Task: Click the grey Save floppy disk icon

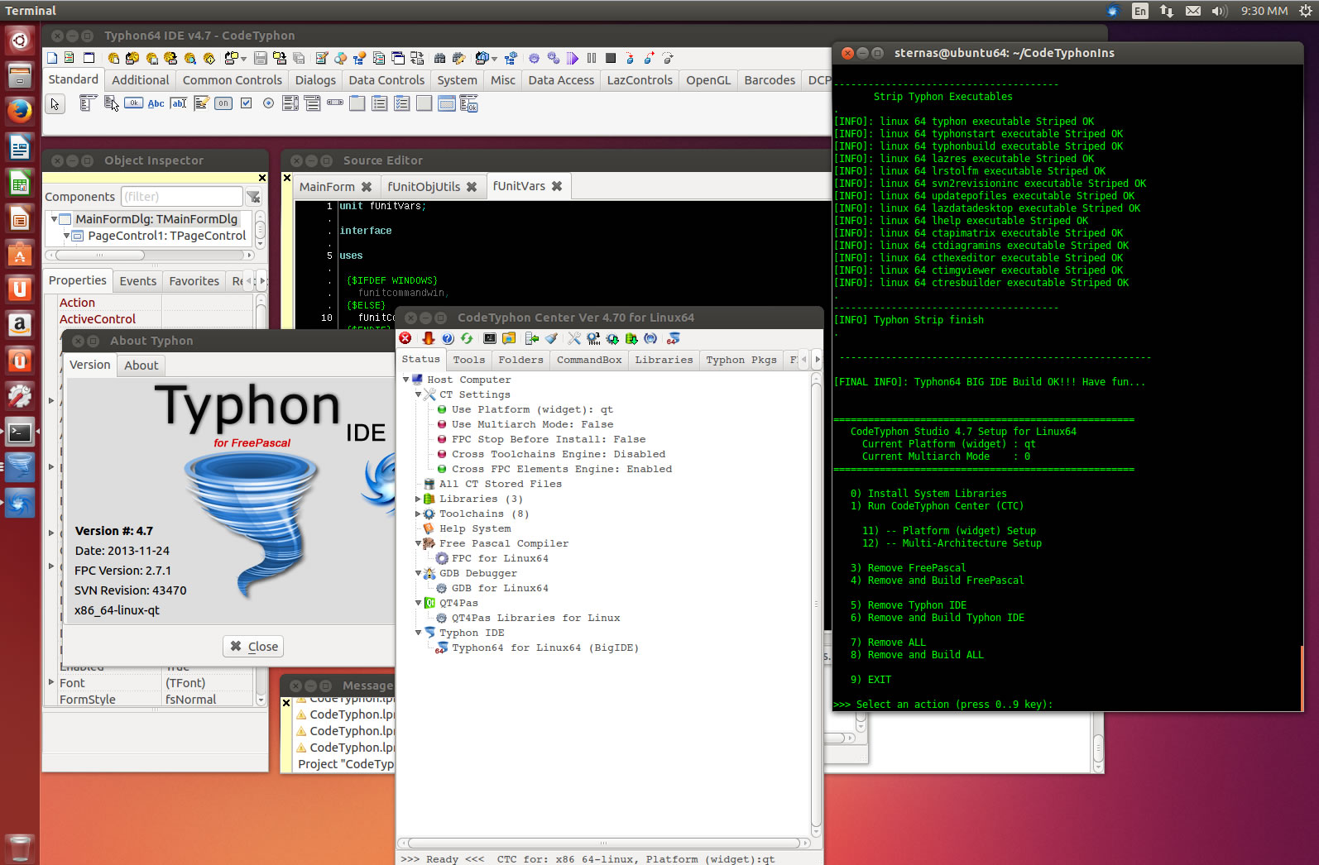Action: coord(261,58)
